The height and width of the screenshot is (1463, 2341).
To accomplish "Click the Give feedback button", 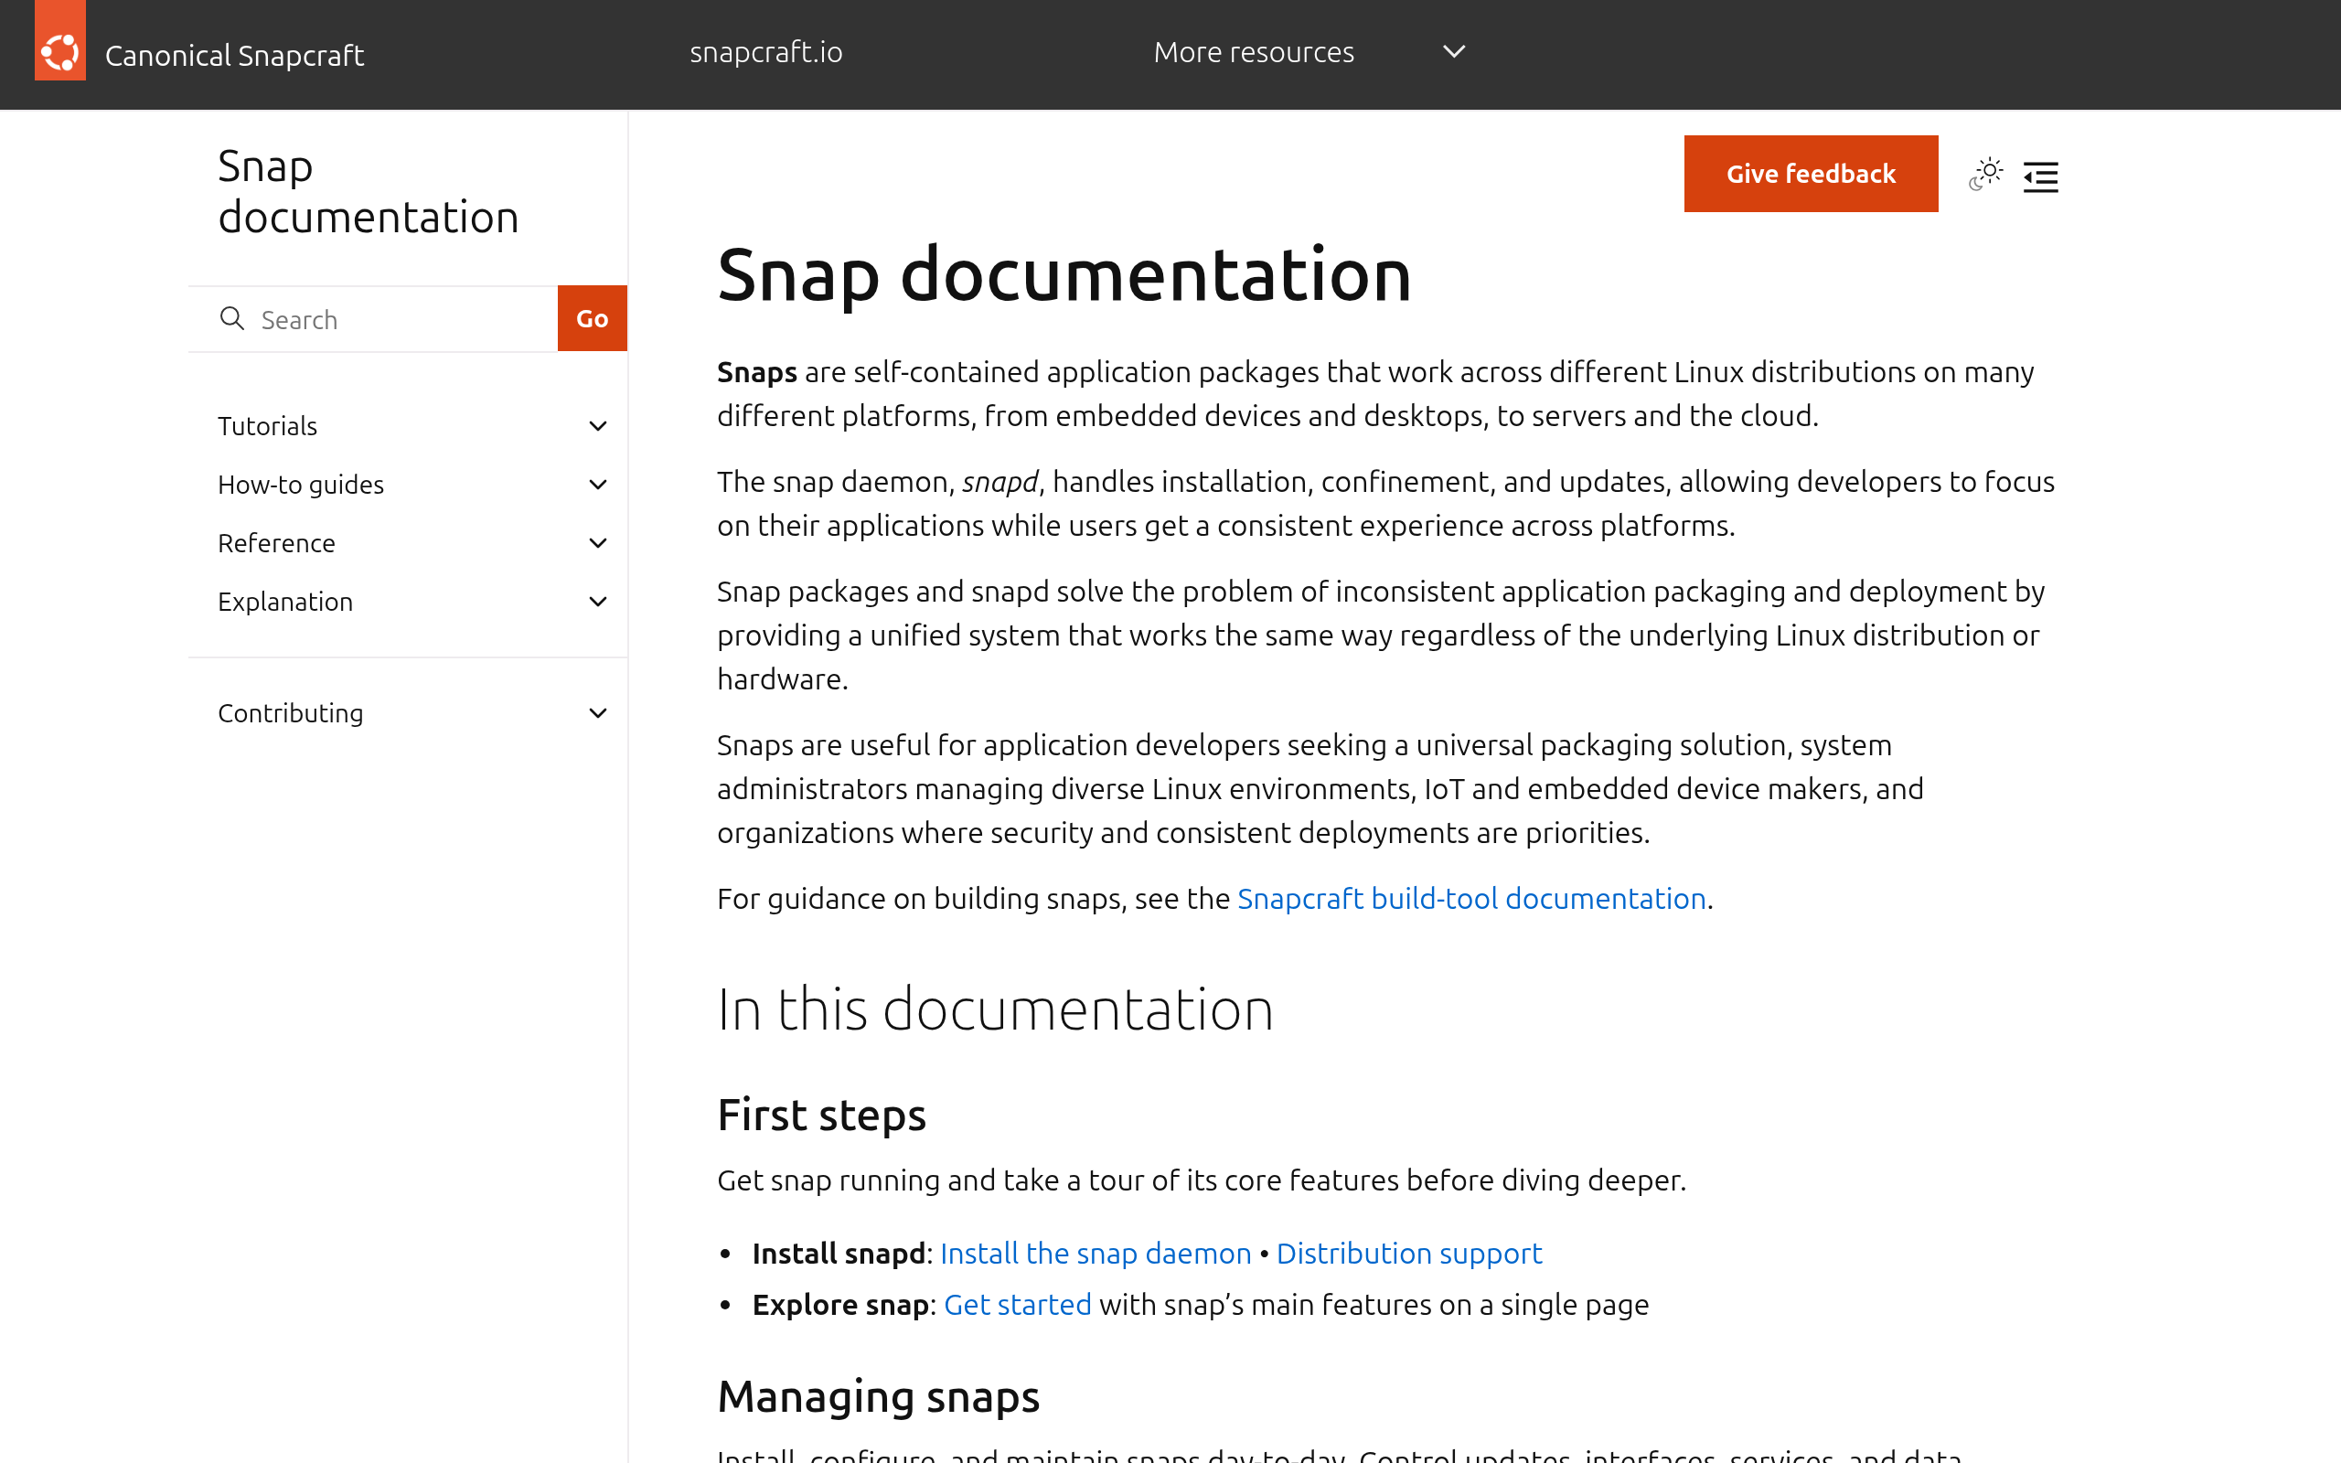I will click(x=1811, y=174).
